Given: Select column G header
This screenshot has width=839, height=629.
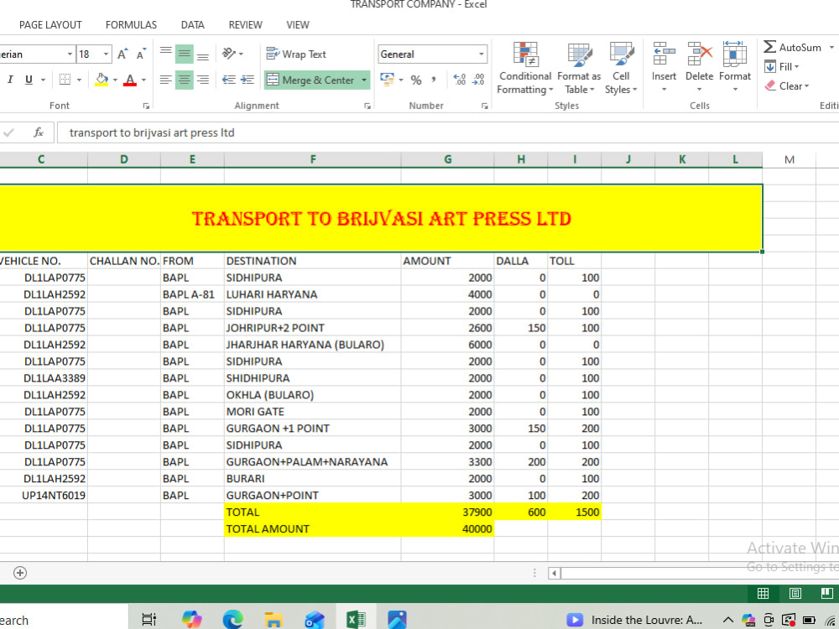Looking at the screenshot, I should coord(447,159).
